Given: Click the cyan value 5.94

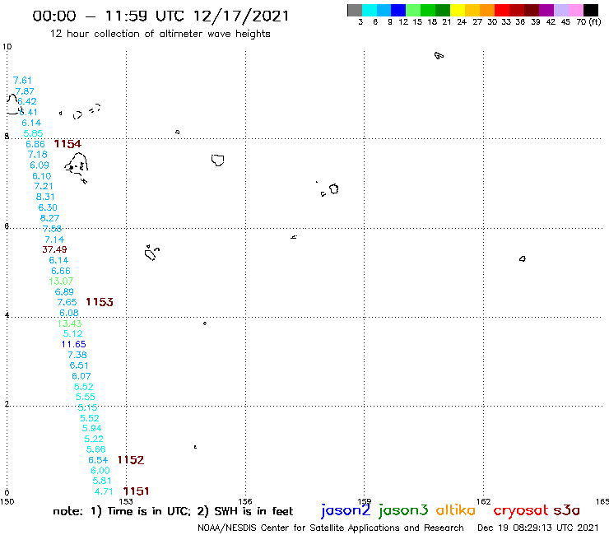Looking at the screenshot, I should pyautogui.click(x=92, y=428).
